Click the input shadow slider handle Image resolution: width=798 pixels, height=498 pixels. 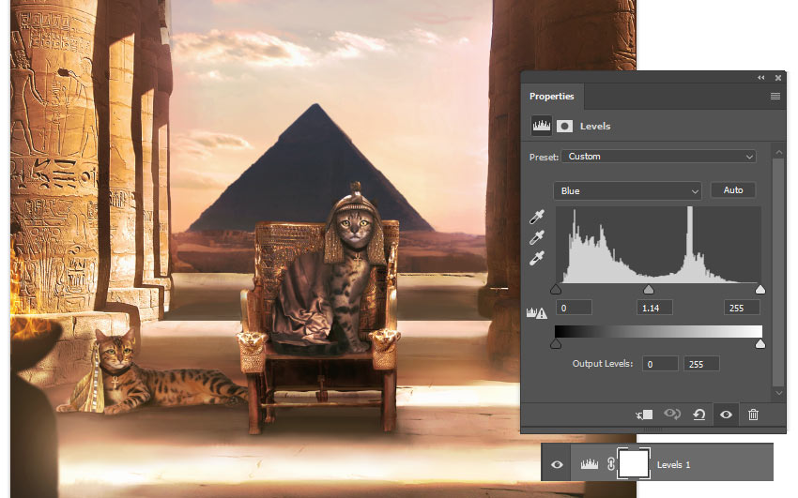(x=556, y=289)
